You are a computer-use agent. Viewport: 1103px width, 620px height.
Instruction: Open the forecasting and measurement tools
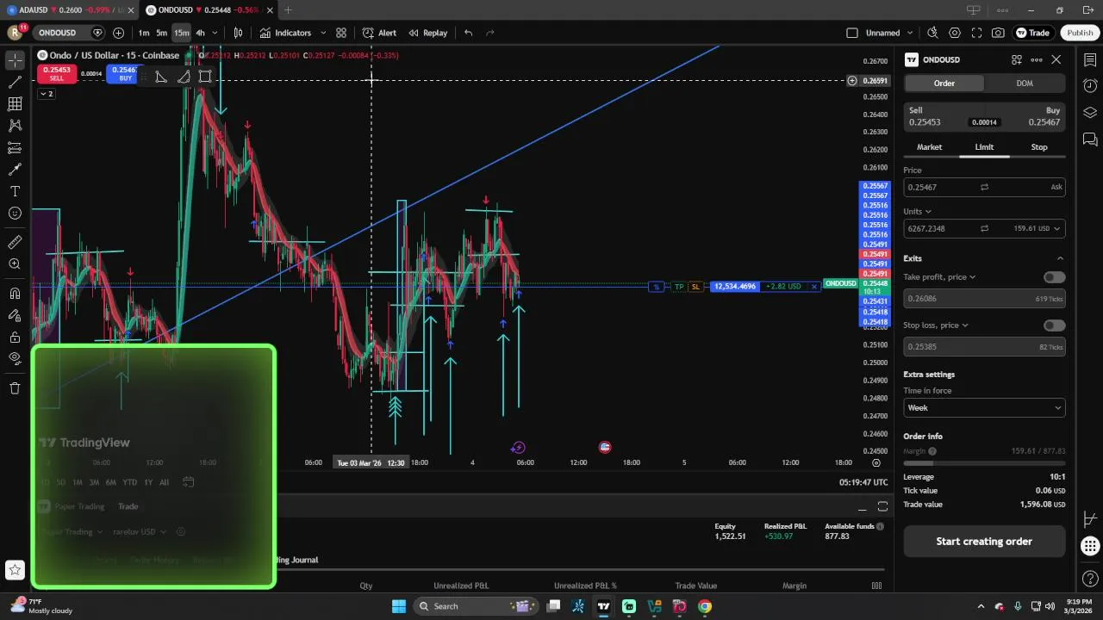15,147
